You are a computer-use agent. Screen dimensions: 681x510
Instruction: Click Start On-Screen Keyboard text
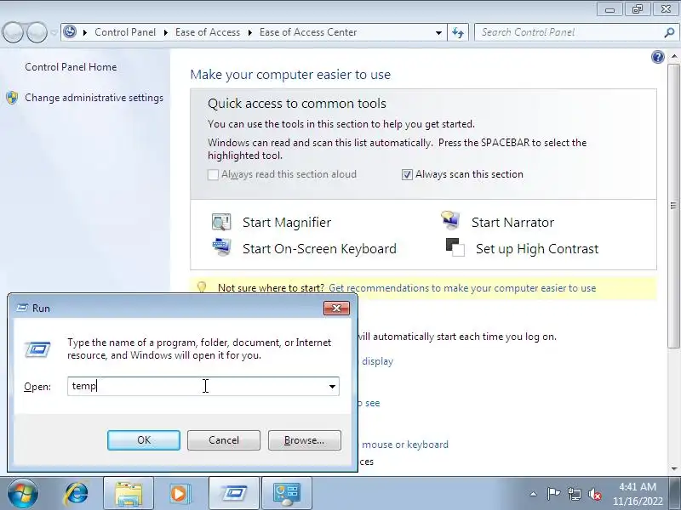point(319,249)
